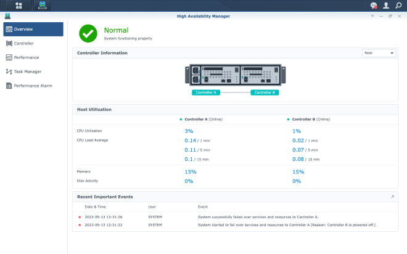Open the Rear view dropdown
Screen dimensions: 407x254
pos(379,53)
